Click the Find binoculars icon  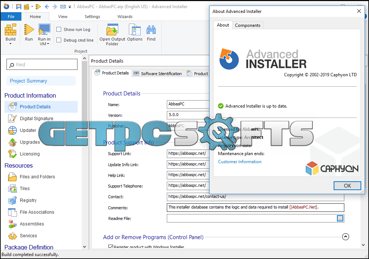(x=151, y=30)
